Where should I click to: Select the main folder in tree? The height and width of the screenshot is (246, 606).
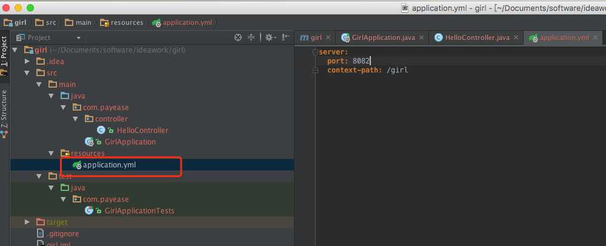(67, 85)
